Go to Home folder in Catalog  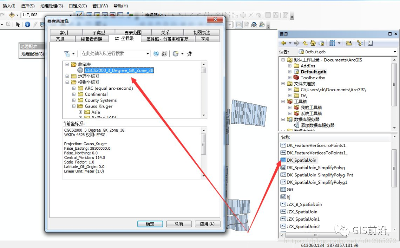click(313, 43)
